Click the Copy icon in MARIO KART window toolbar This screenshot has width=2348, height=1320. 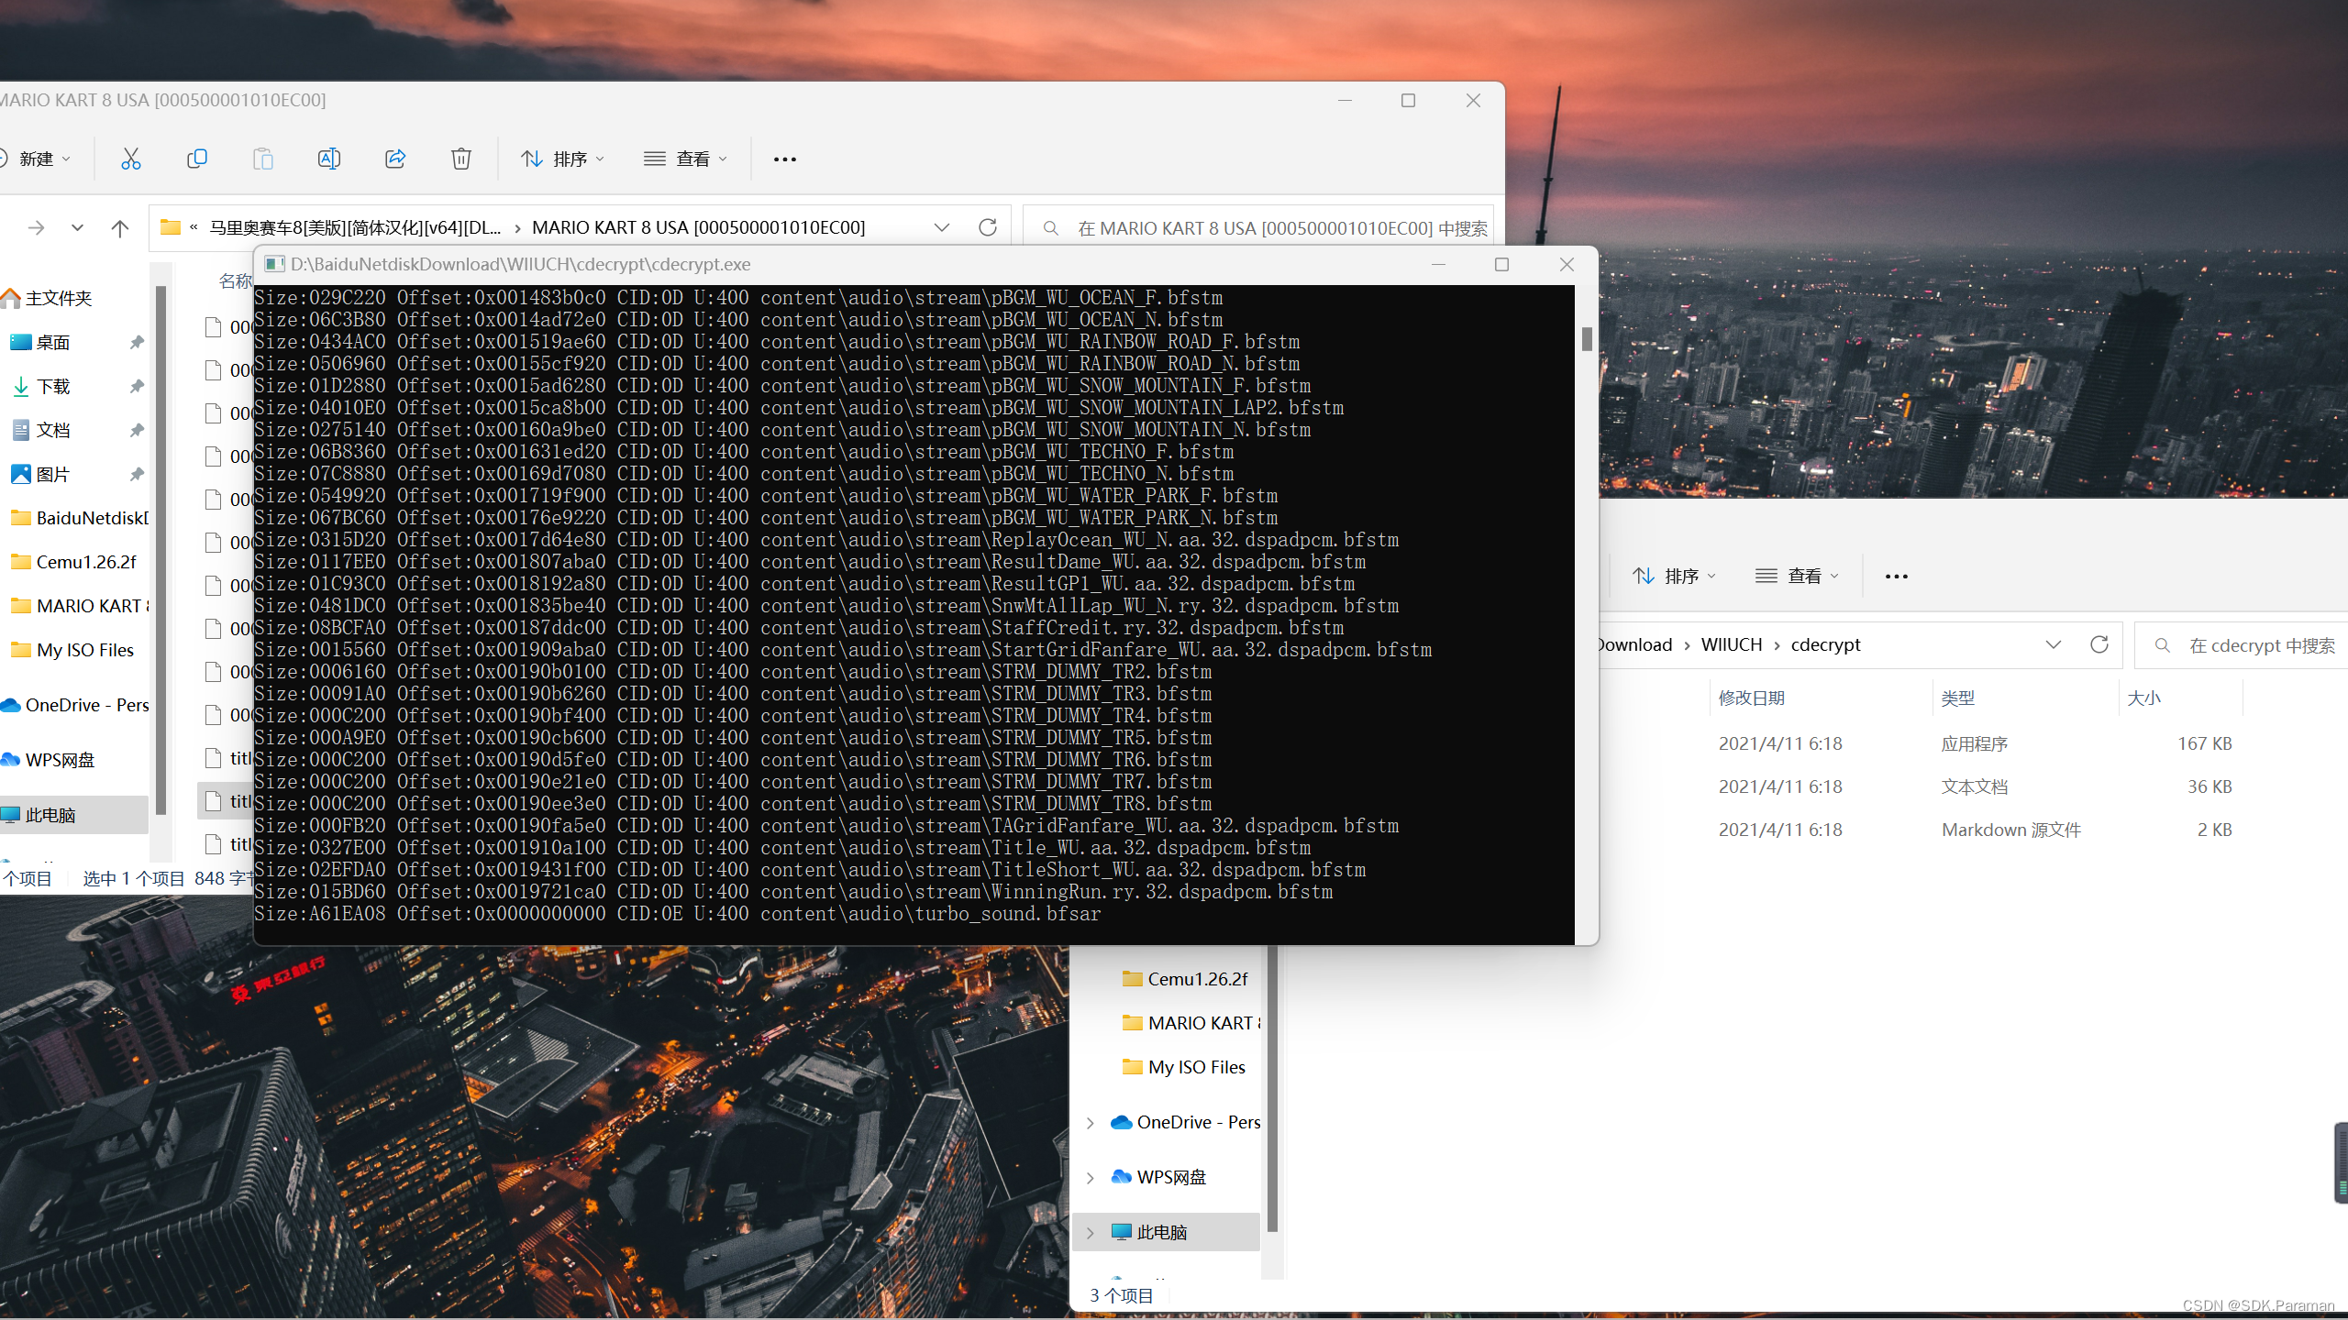tap(197, 159)
